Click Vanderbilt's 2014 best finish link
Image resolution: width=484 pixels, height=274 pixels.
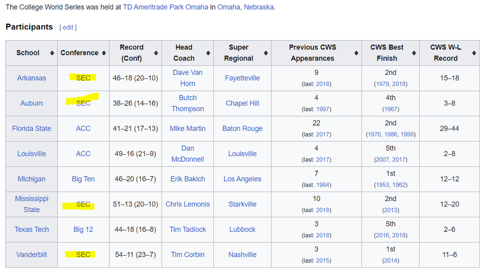tap(391, 260)
